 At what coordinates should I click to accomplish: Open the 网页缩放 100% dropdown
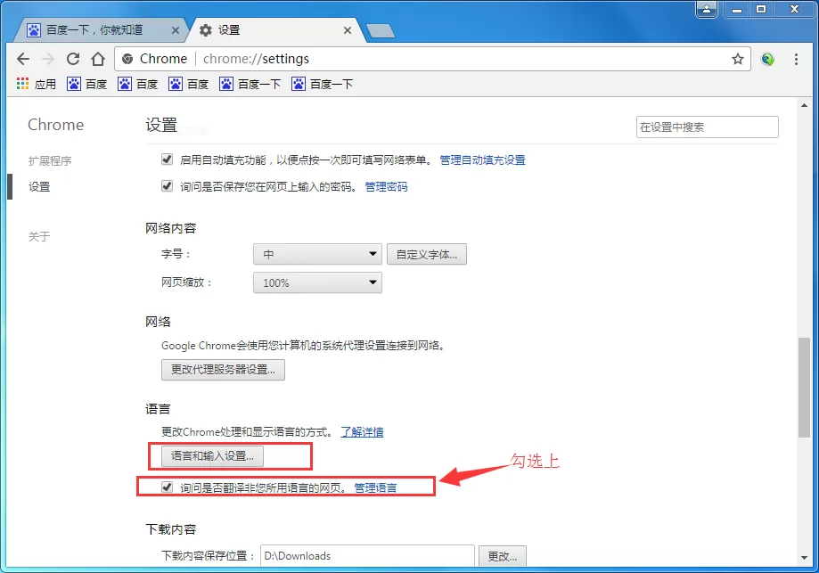click(317, 282)
